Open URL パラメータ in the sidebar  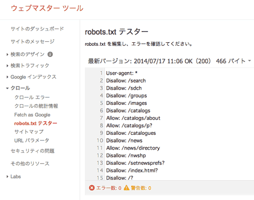point(31,140)
